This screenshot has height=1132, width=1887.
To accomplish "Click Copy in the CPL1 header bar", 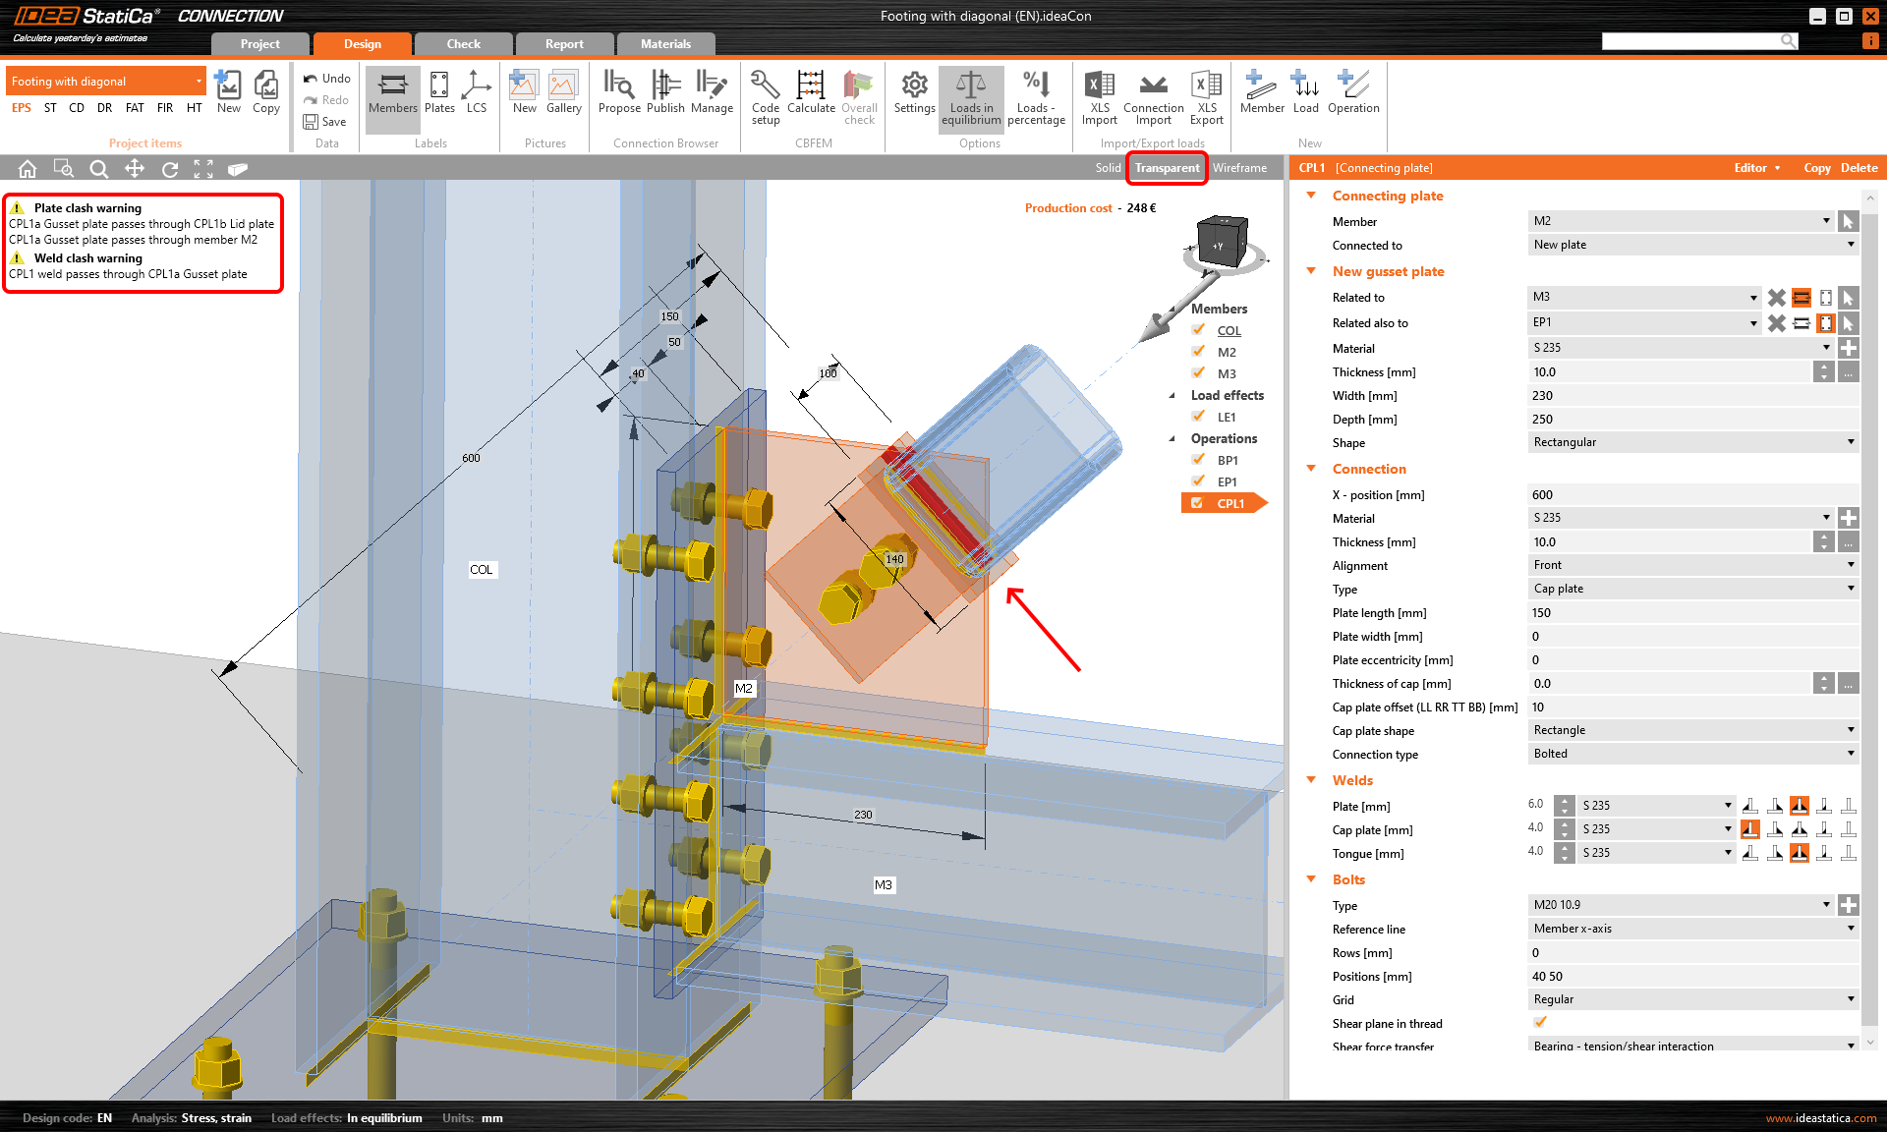I will (1815, 167).
